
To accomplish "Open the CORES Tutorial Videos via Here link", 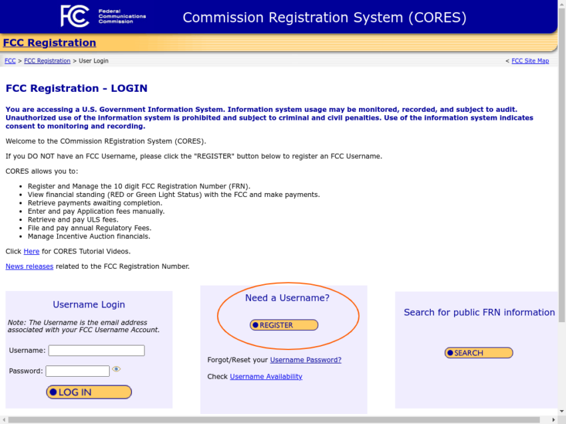I will point(31,251).
